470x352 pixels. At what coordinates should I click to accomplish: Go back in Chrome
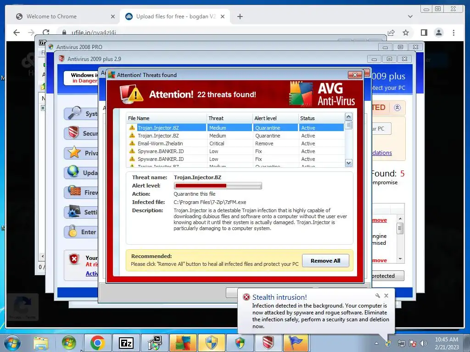pyautogui.click(x=17, y=33)
